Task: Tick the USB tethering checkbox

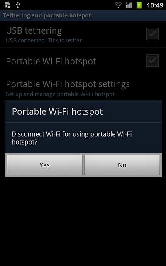Action: point(152,34)
